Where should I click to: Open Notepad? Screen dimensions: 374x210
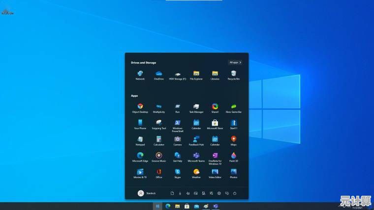pyautogui.click(x=140, y=141)
